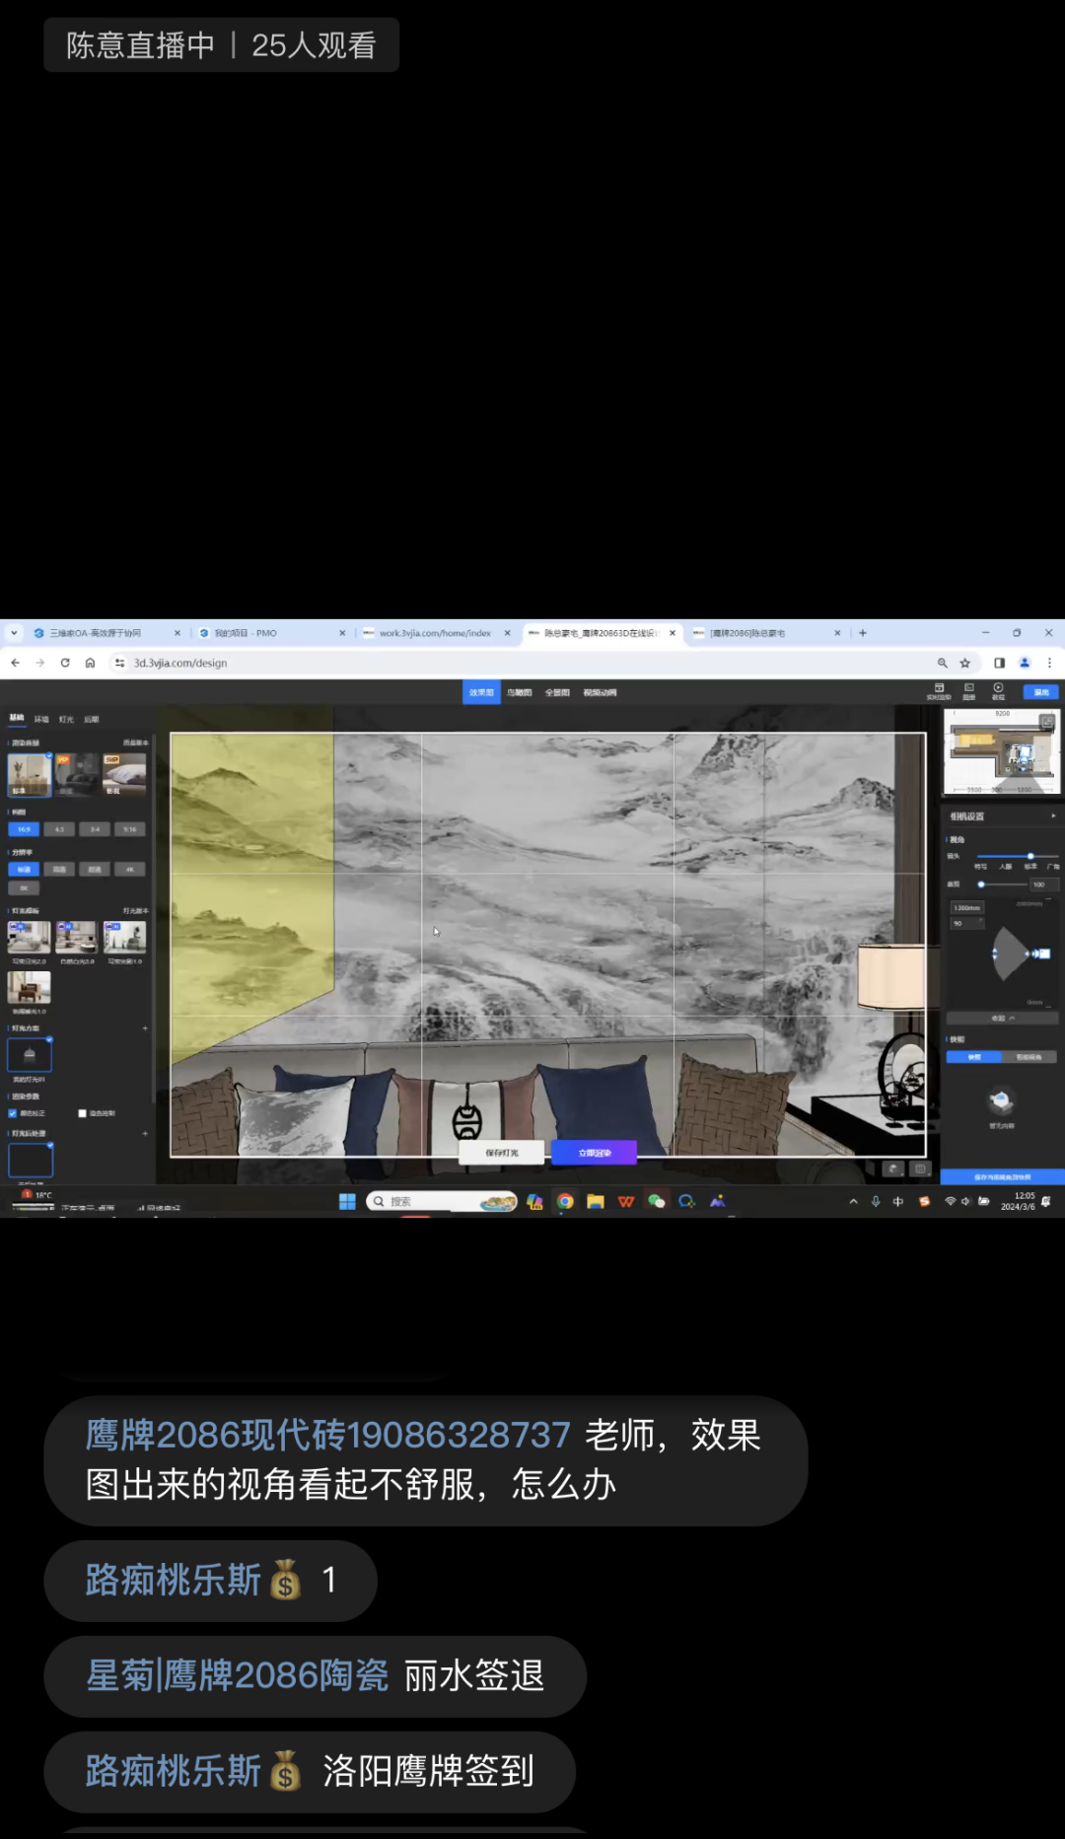
Task: Click the 教程 tutorial play icon
Action: click(998, 690)
